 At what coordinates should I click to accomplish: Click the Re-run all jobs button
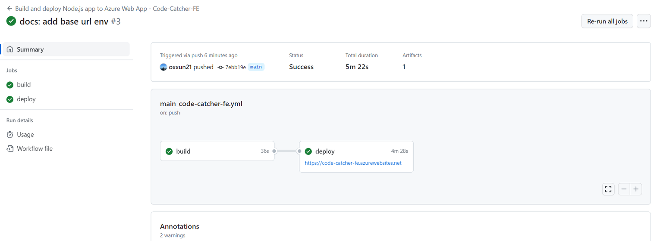[x=607, y=21]
